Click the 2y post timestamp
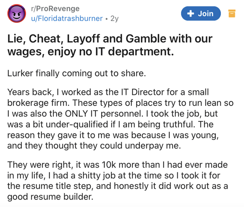 point(115,18)
